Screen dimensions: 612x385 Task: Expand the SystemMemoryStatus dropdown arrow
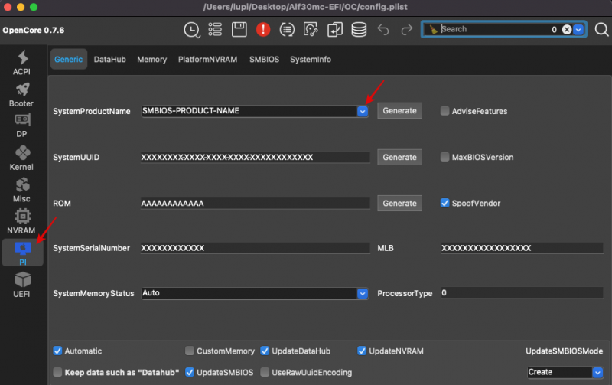363,293
